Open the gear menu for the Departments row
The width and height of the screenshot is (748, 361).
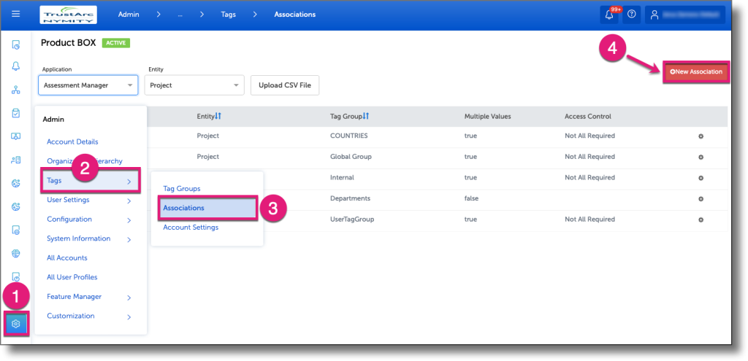(x=701, y=199)
